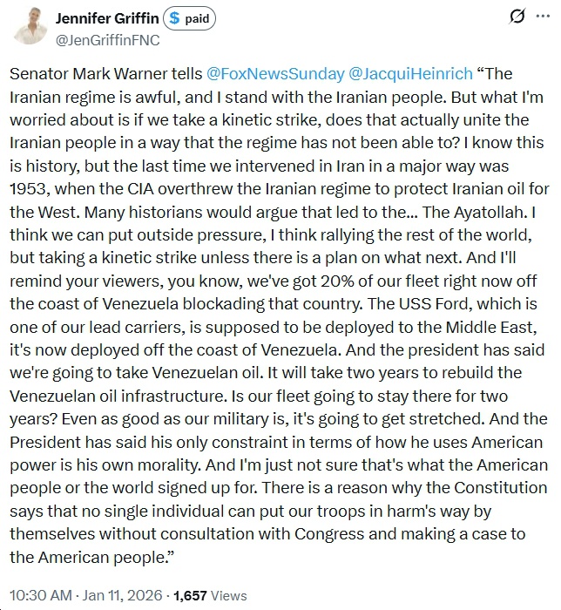This screenshot has width=561, height=610.
Task: Click the dollar sign icon in the paid badge
Action: [172, 18]
